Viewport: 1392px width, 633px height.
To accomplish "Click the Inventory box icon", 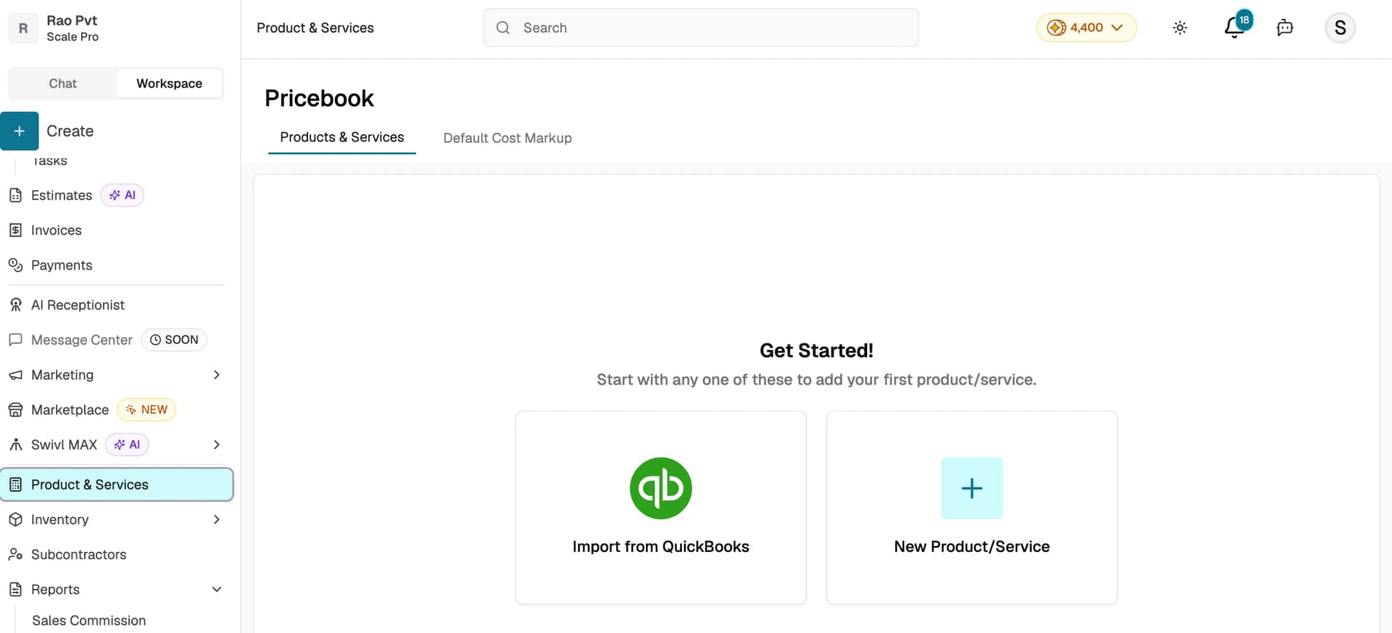I will 15,519.
